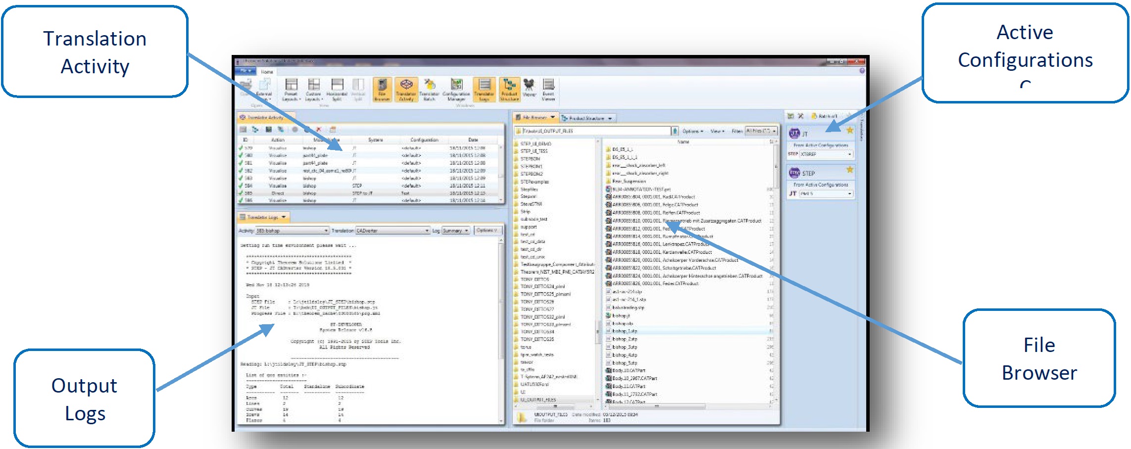Click the file list vertical scrollbar
The width and height of the screenshot is (1131, 449).
pyautogui.click(x=776, y=272)
